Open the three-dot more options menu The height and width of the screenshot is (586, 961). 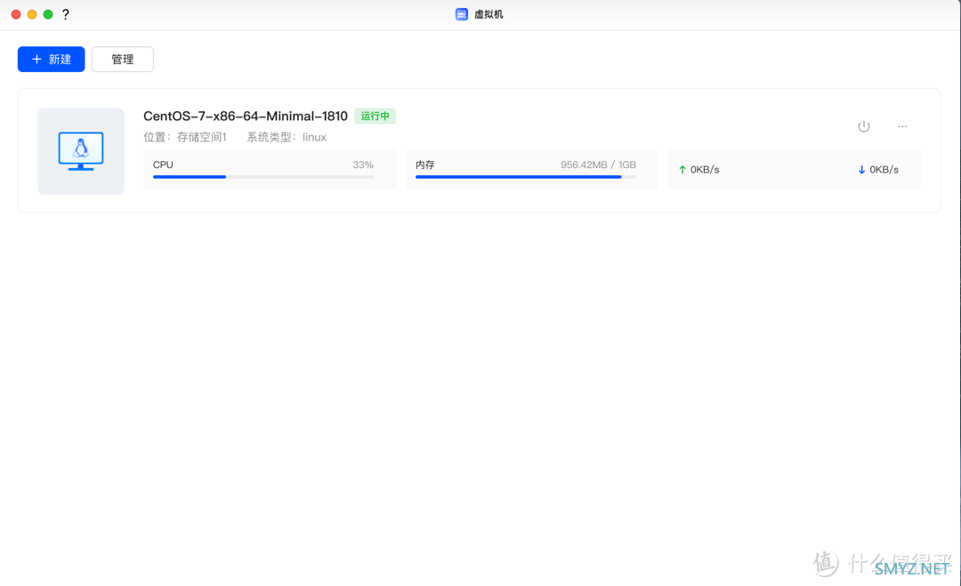902,126
